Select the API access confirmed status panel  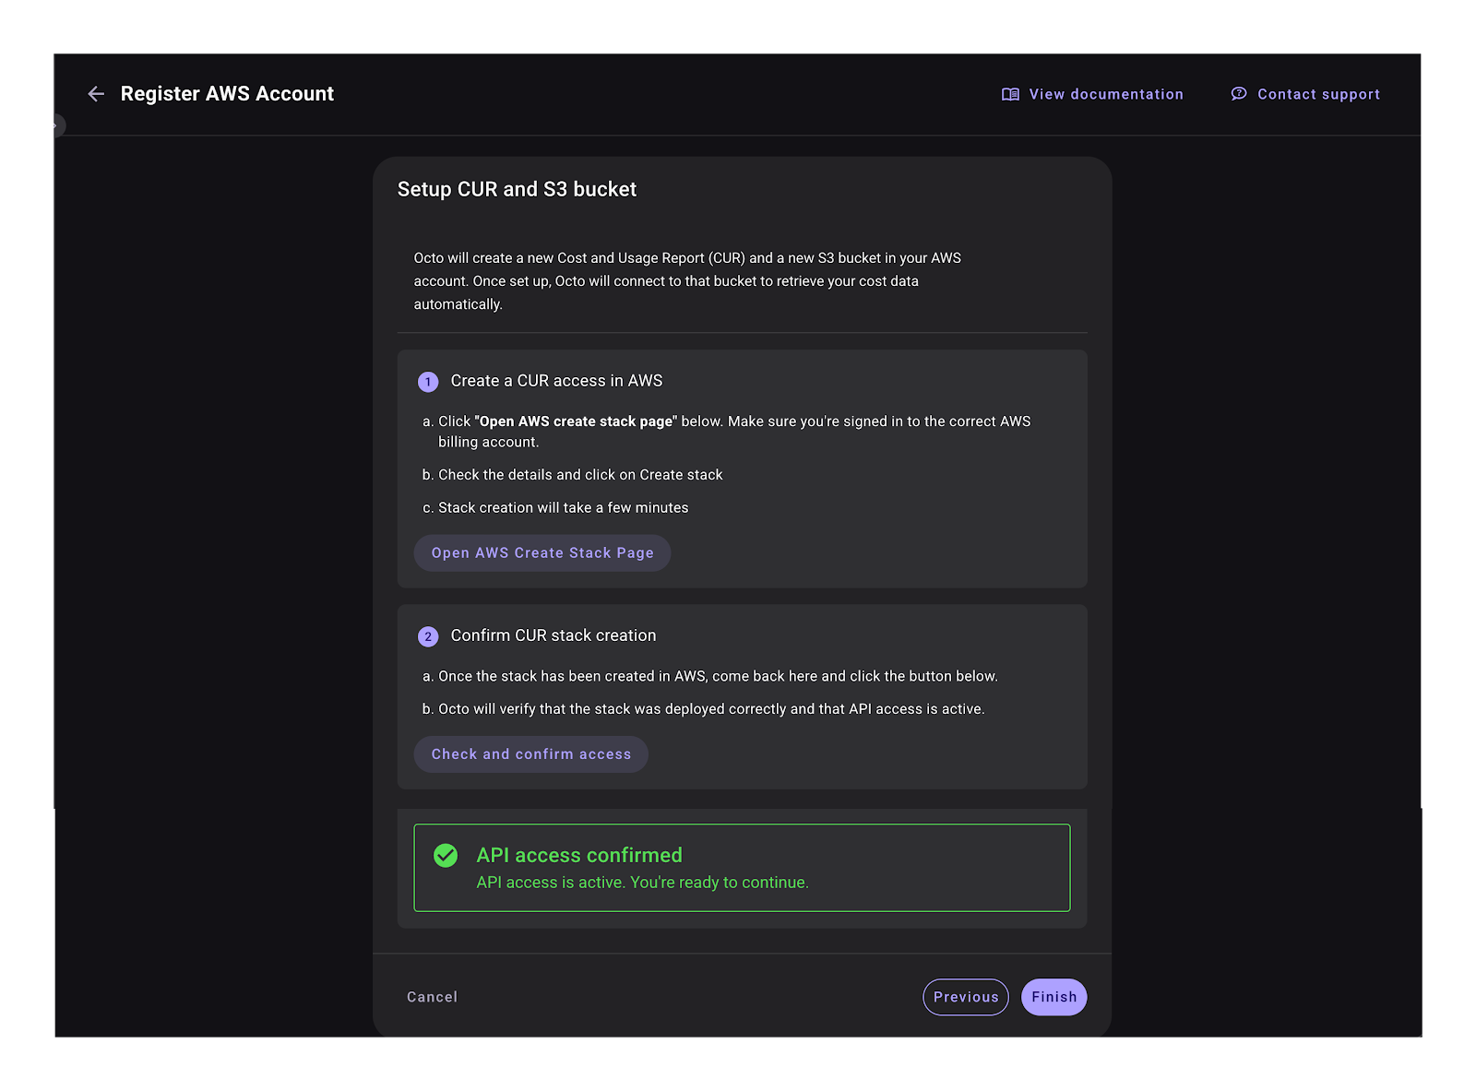742,867
